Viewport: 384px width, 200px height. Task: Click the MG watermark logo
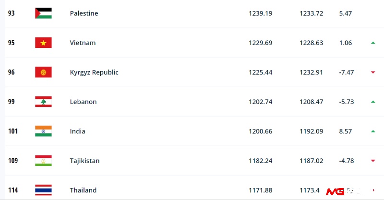point(335,192)
